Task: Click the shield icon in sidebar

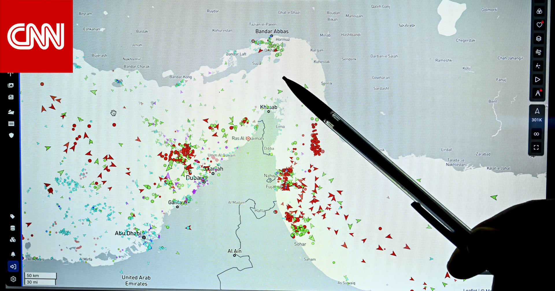Action: pyautogui.click(x=11, y=135)
